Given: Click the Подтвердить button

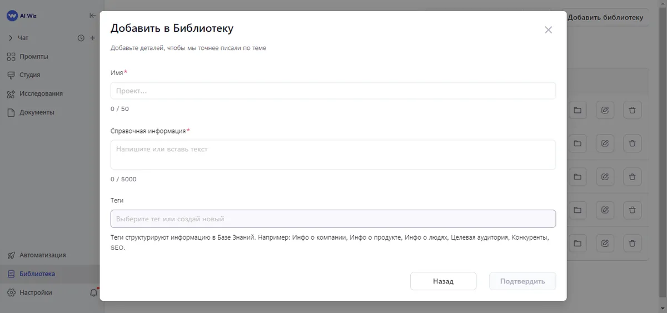Looking at the screenshot, I should (x=522, y=281).
